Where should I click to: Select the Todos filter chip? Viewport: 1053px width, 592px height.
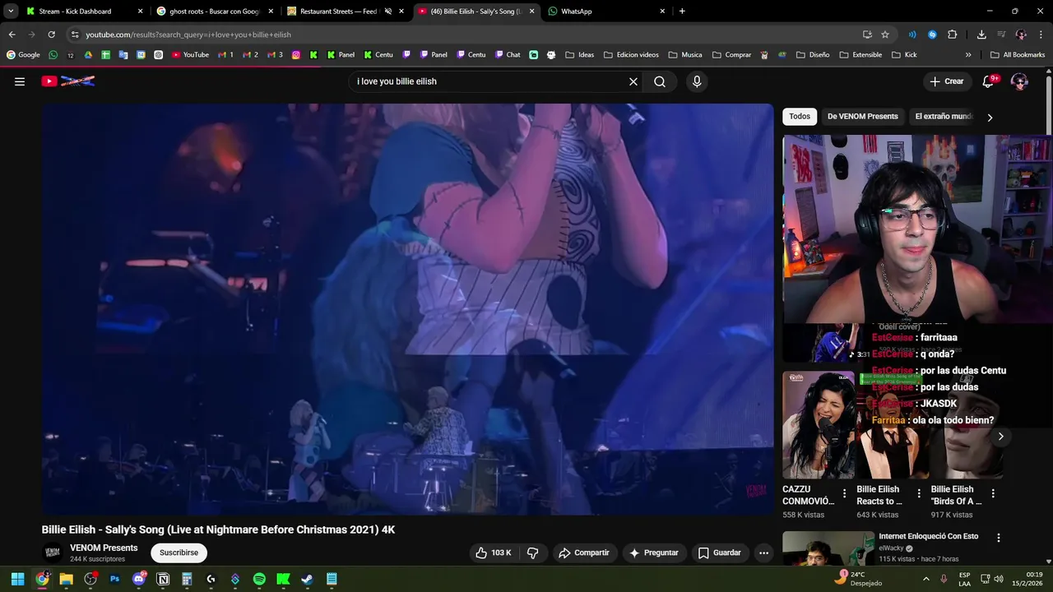tap(800, 117)
